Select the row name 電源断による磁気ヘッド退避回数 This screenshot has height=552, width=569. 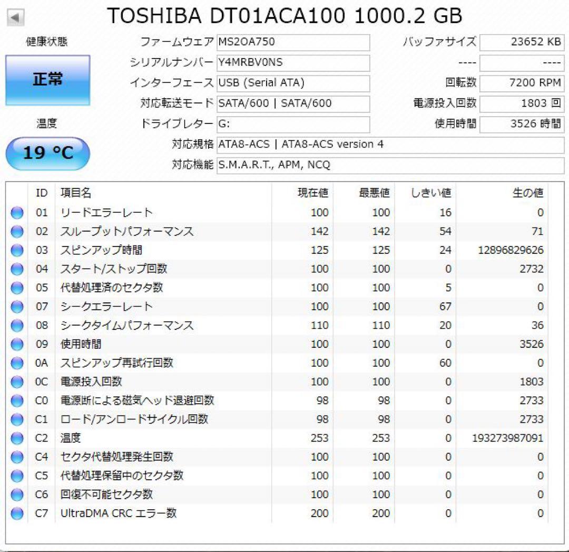(137, 401)
